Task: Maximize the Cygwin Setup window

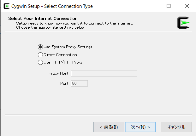Action: [169, 6]
